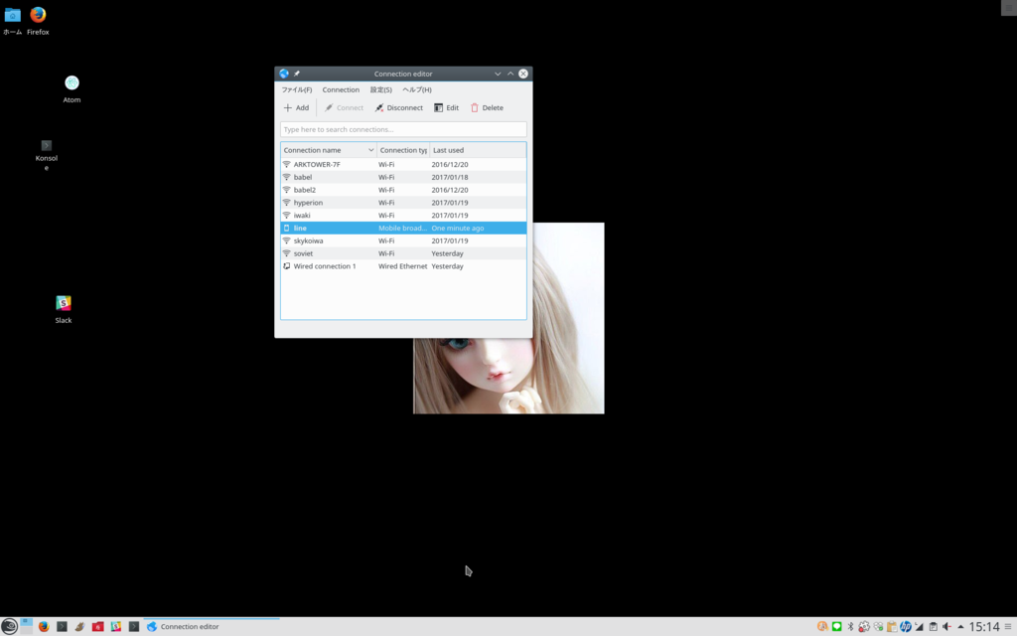Image resolution: width=1017 pixels, height=636 pixels.
Task: Launch Atom from the desktop
Action: 72,81
